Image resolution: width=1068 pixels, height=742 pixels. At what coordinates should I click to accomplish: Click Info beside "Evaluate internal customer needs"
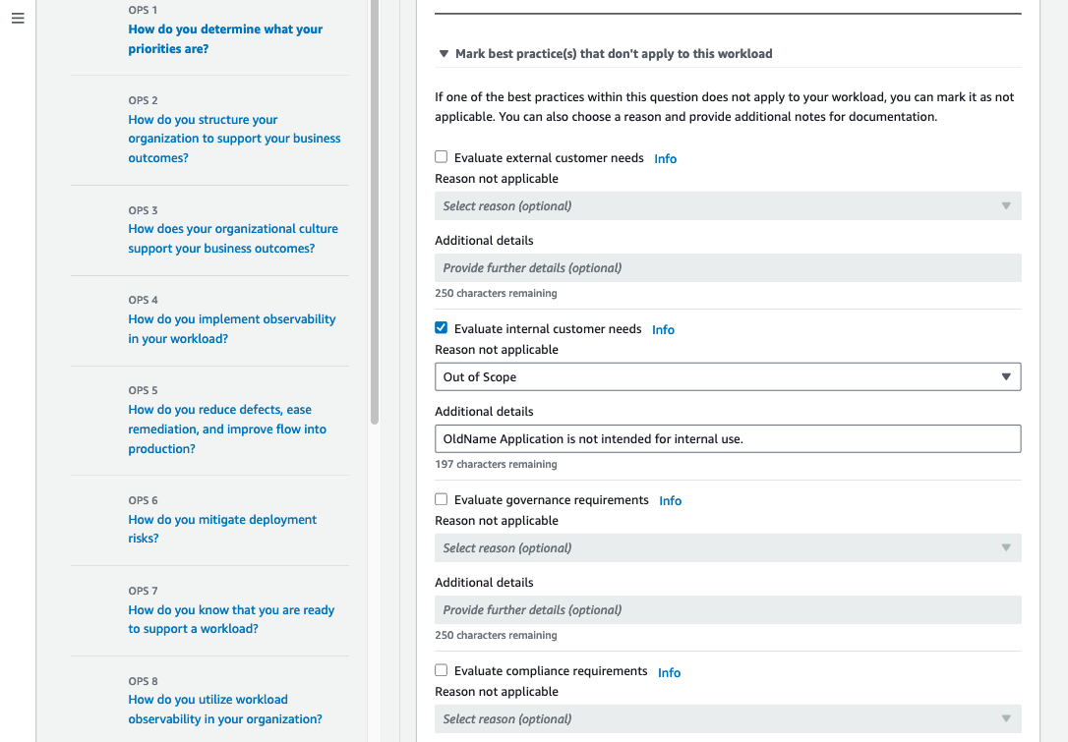(663, 329)
